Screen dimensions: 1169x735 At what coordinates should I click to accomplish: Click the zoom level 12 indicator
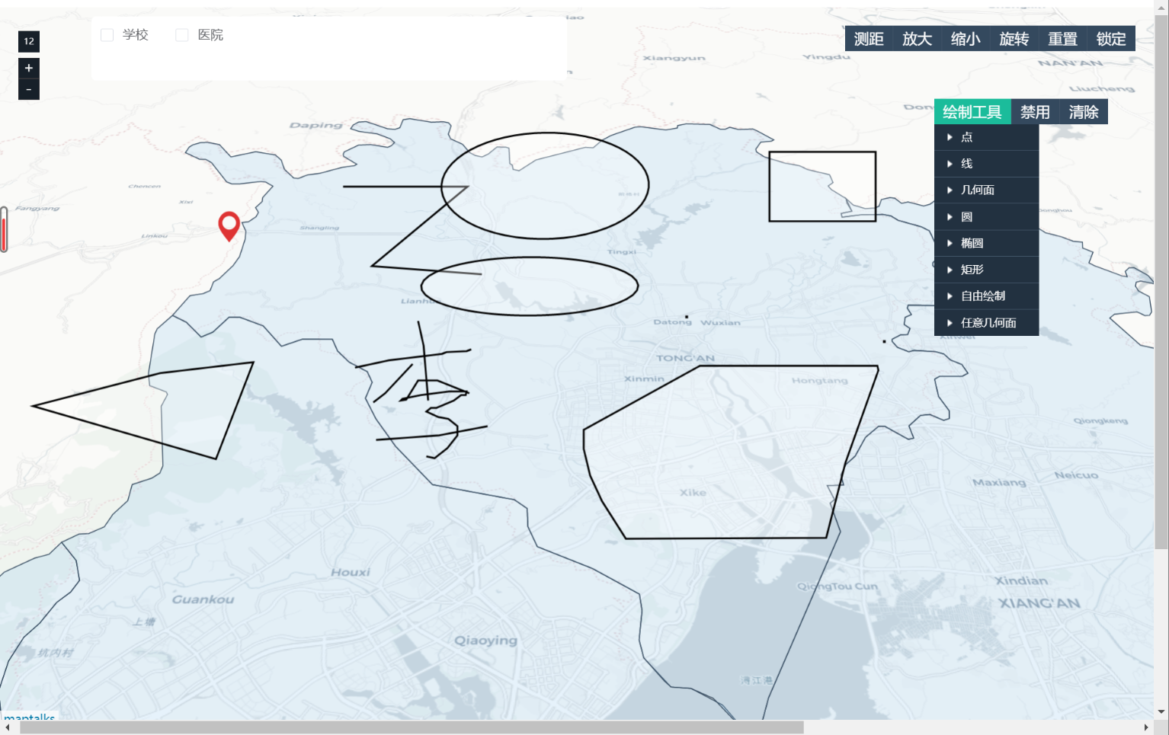29,41
